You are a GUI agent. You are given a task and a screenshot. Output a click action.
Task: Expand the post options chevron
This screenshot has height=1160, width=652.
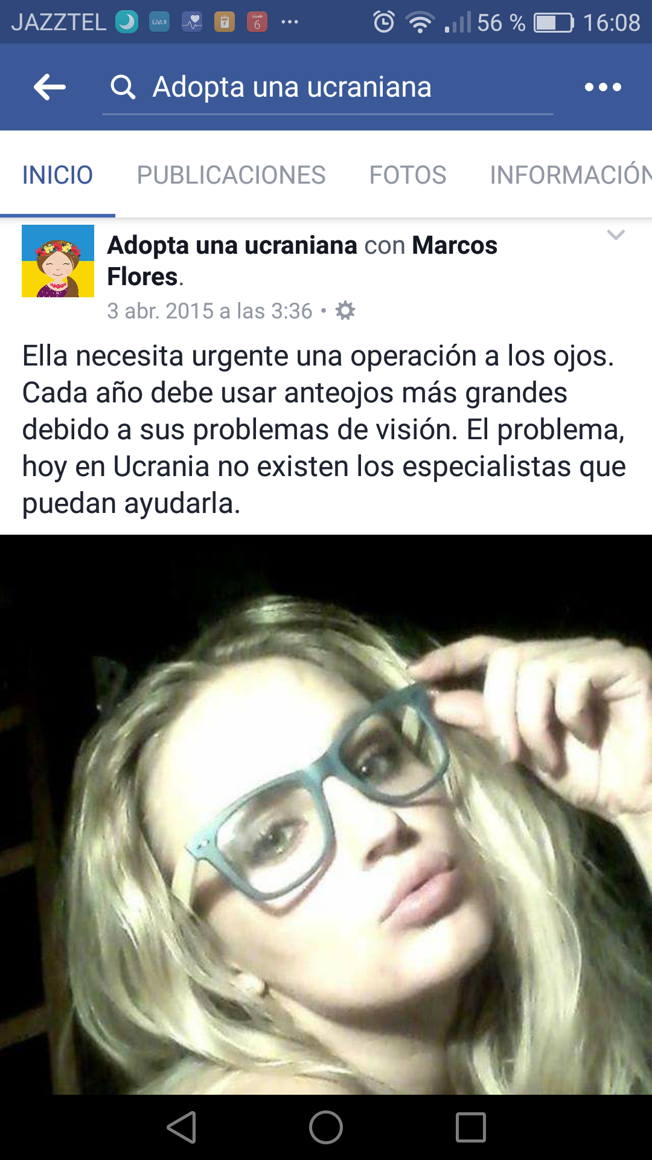pos(615,235)
